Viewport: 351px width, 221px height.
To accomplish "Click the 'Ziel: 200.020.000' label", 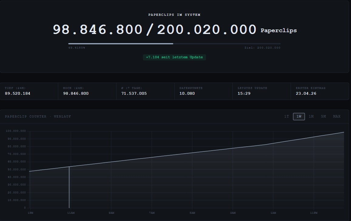I will 262,48.
